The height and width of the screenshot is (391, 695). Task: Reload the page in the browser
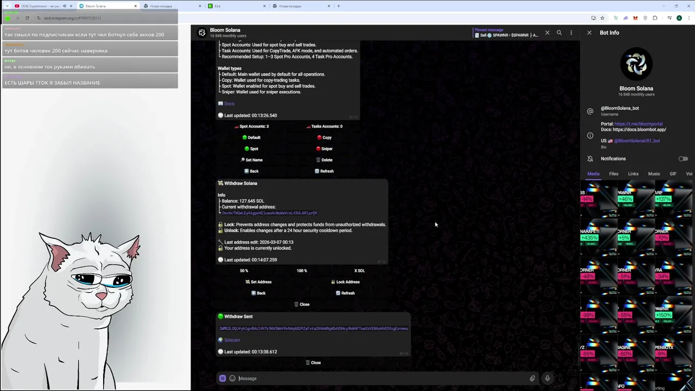click(27, 18)
